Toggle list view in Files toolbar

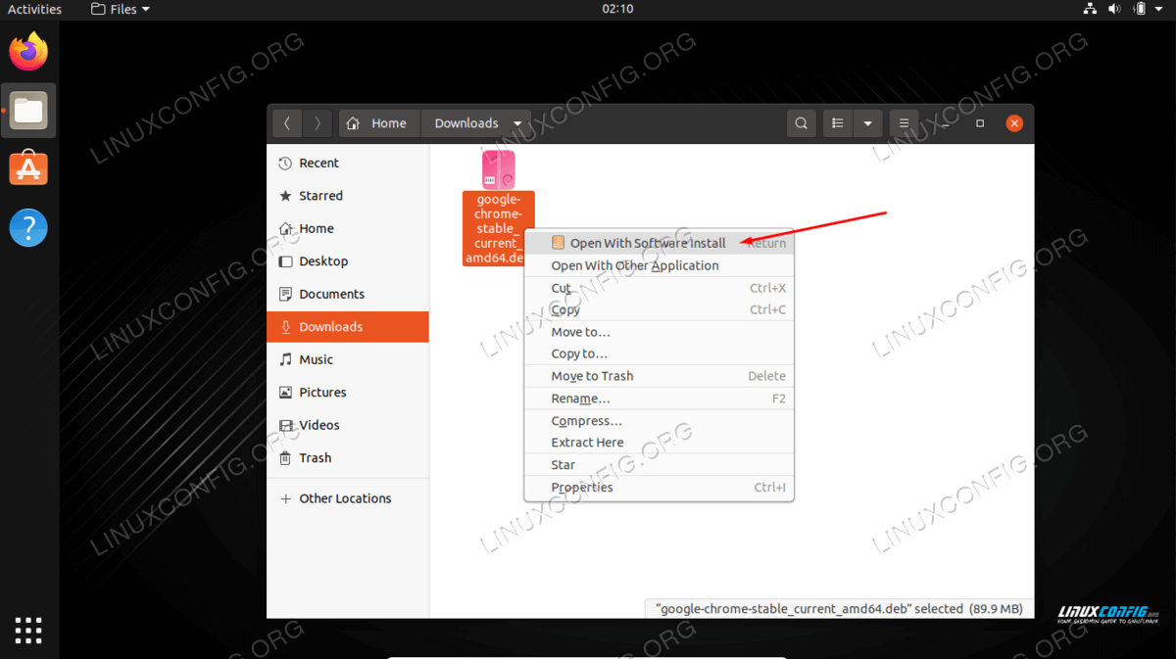coord(838,123)
